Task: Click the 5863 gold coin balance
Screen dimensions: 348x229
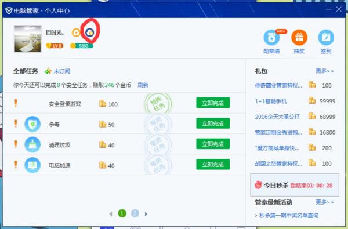Action: point(81,46)
